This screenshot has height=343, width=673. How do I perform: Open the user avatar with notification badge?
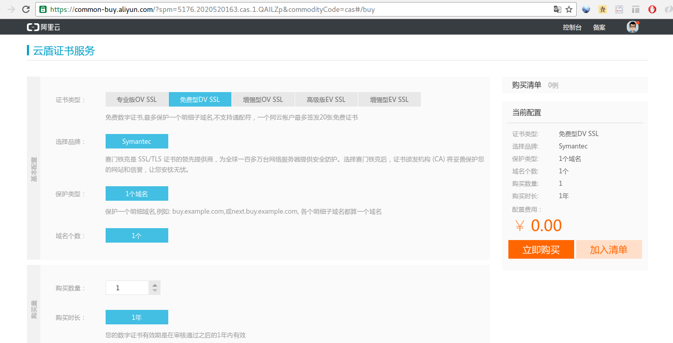pyautogui.click(x=633, y=26)
